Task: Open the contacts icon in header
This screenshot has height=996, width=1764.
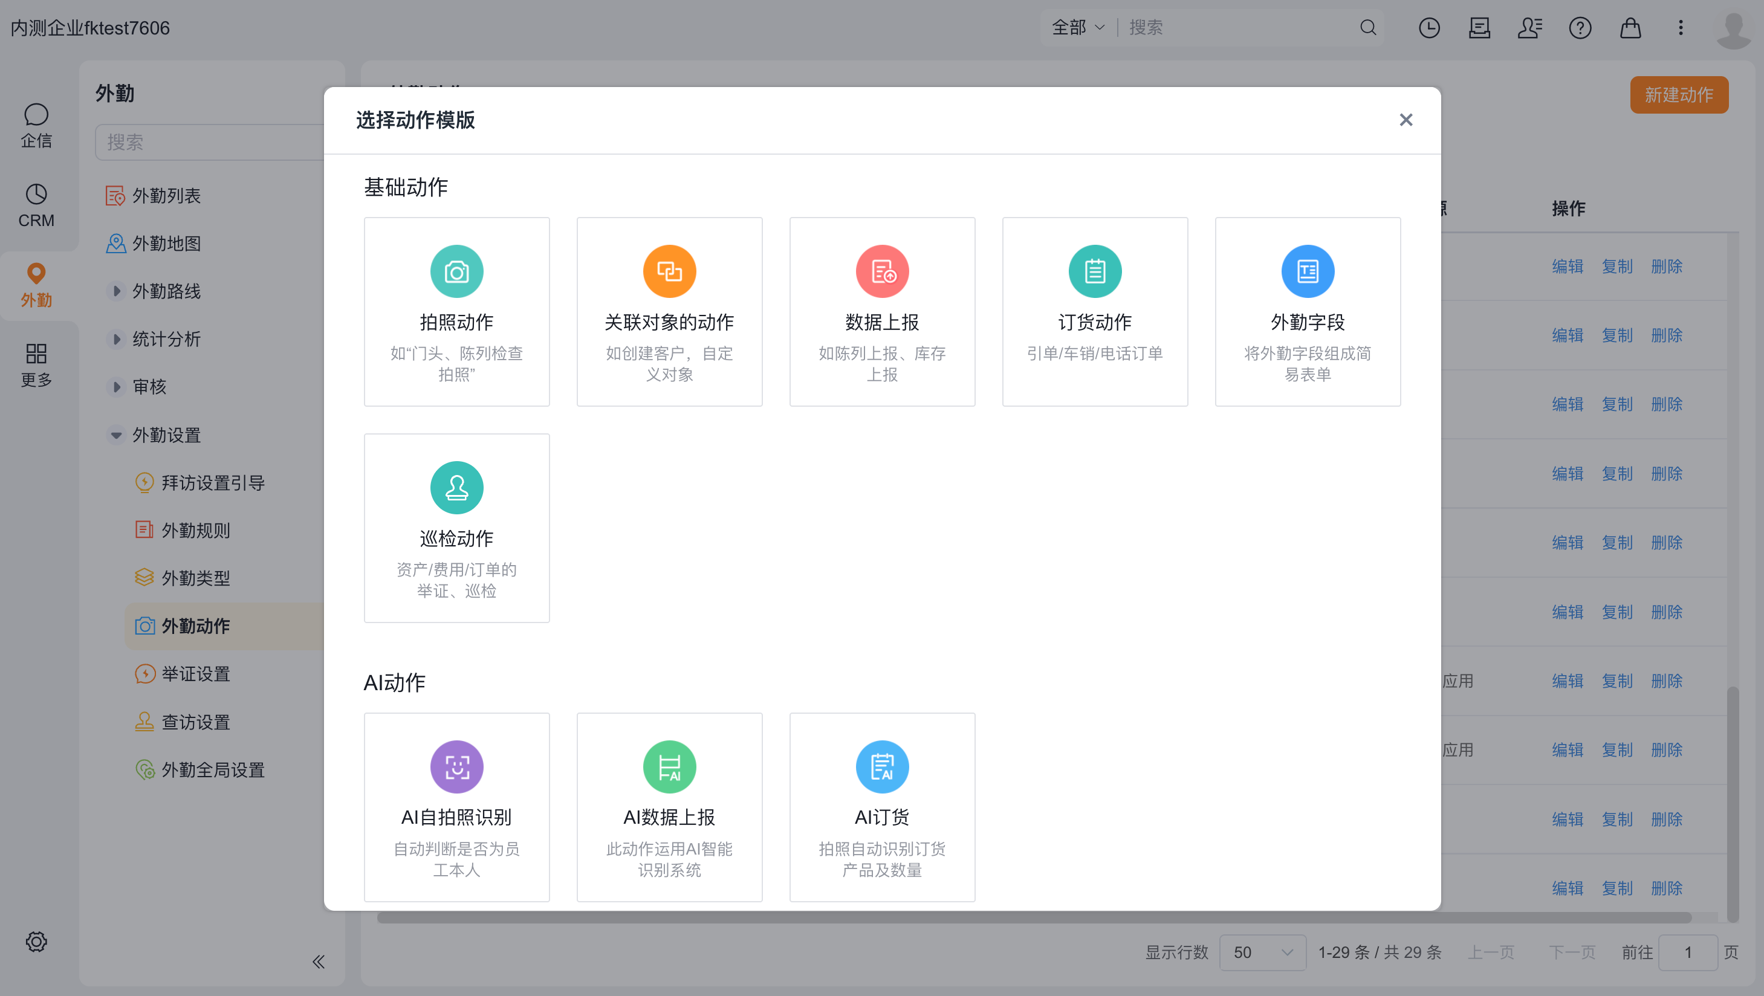Action: (1530, 28)
